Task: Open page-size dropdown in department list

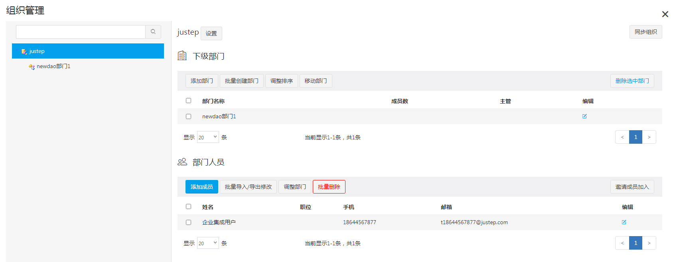Action: pyautogui.click(x=208, y=137)
